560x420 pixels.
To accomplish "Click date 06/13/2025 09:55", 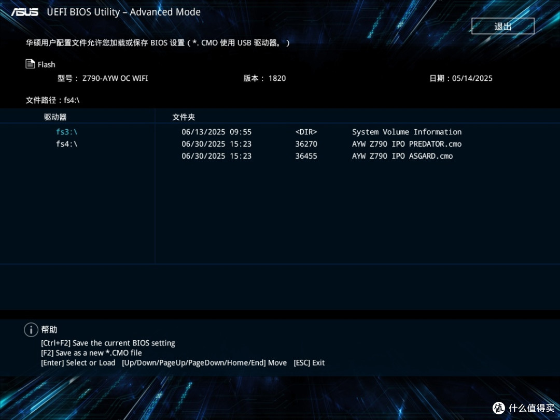I will click(216, 132).
